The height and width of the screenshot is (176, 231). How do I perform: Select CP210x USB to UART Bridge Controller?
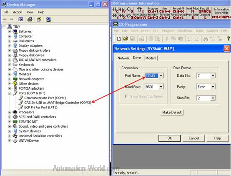point(58,103)
